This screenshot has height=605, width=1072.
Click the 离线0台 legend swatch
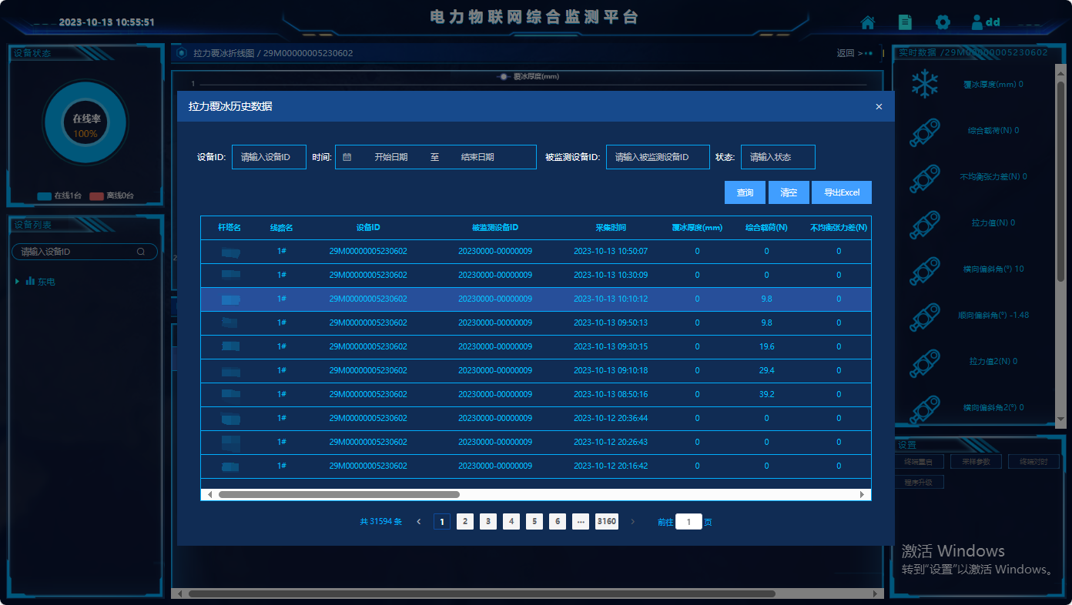point(97,196)
